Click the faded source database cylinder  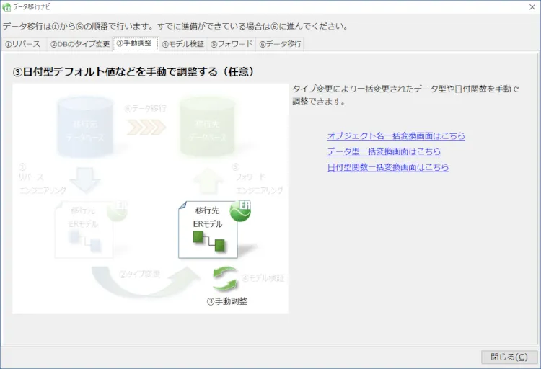tap(85, 128)
